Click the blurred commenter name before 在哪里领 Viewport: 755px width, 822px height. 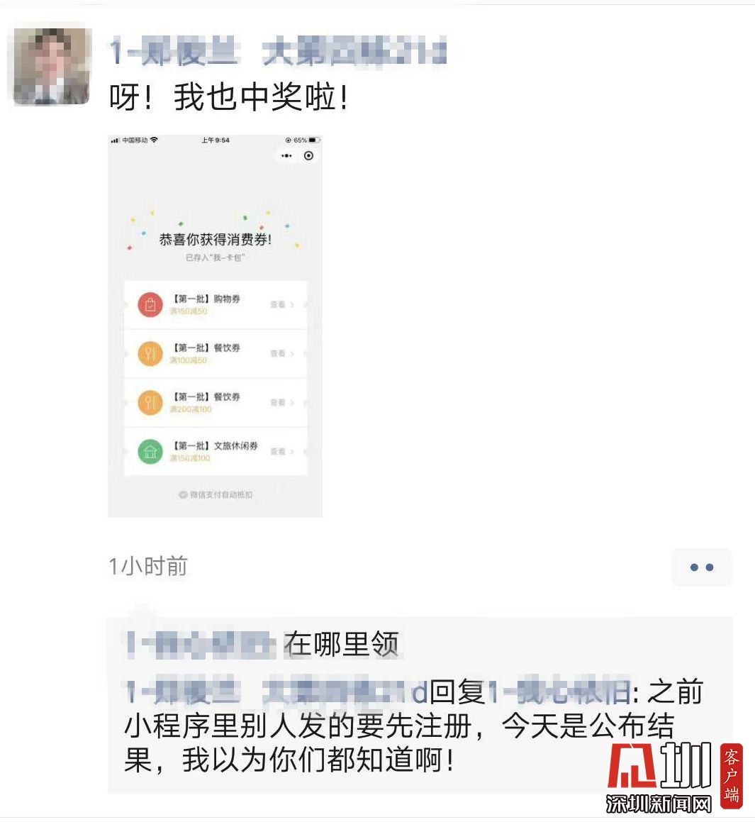point(201,645)
